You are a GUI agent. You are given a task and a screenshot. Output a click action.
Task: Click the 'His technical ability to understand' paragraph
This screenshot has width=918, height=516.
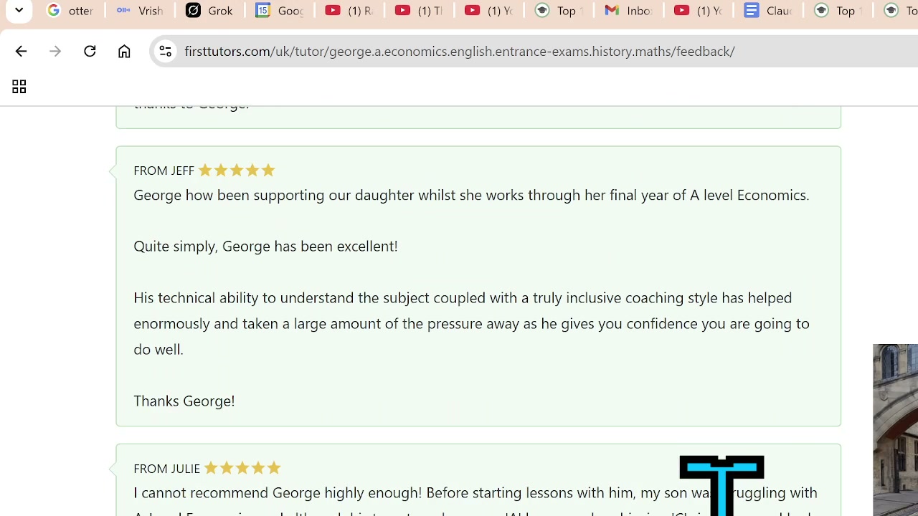pyautogui.click(x=471, y=323)
